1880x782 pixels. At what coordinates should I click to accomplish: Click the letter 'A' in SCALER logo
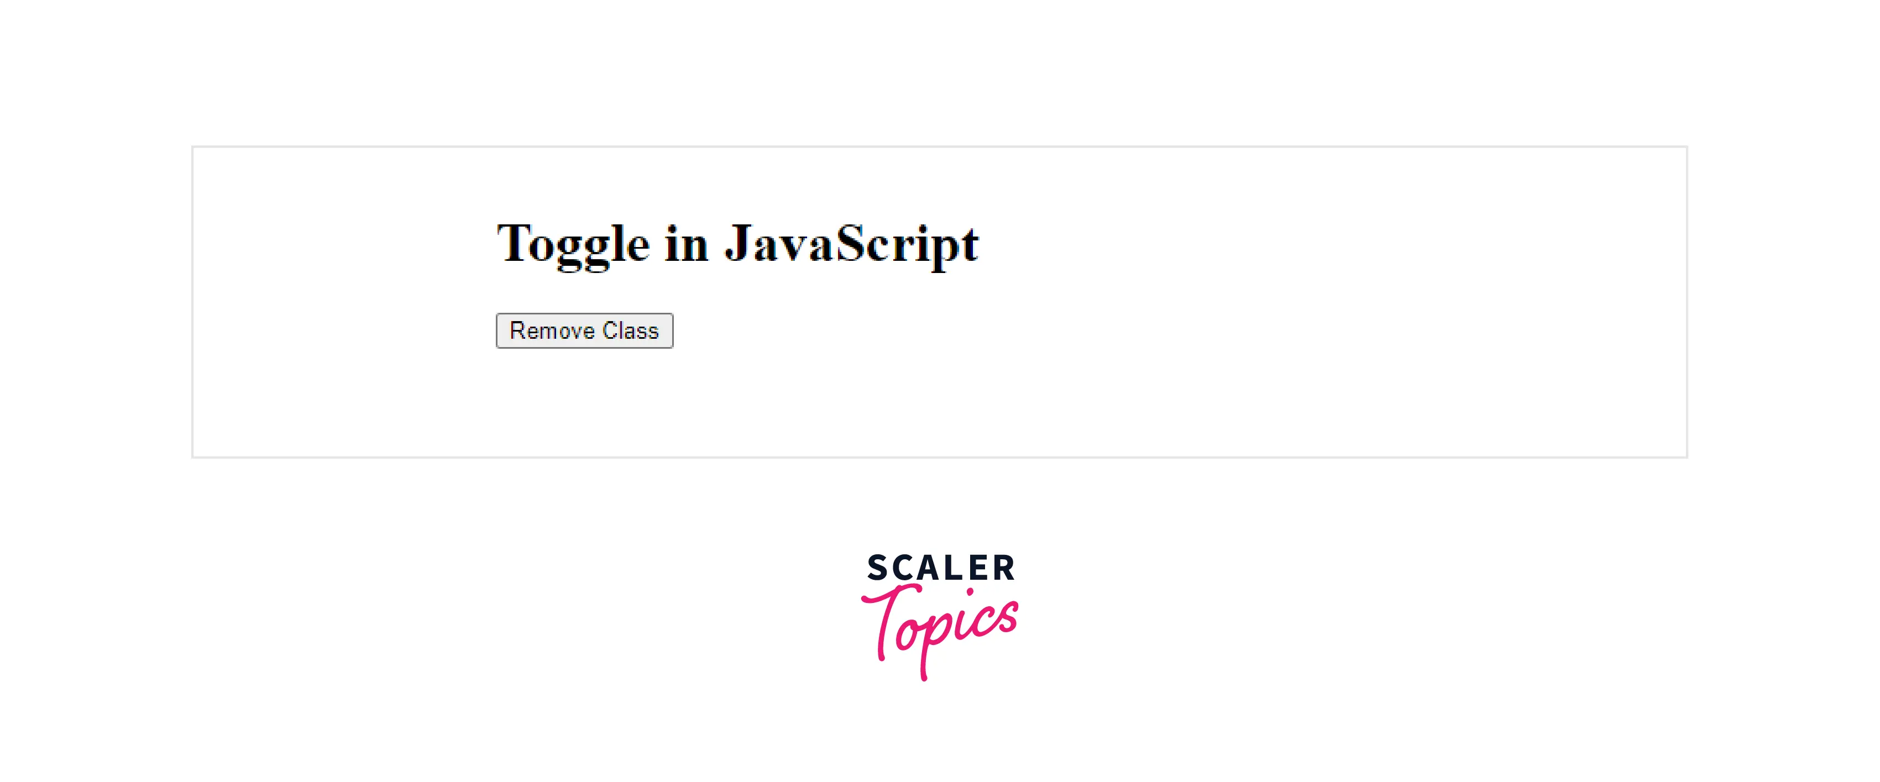(x=928, y=568)
